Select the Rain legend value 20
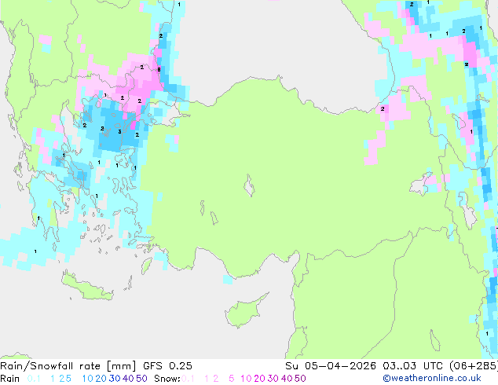498x385 pixels. pyautogui.click(x=101, y=379)
